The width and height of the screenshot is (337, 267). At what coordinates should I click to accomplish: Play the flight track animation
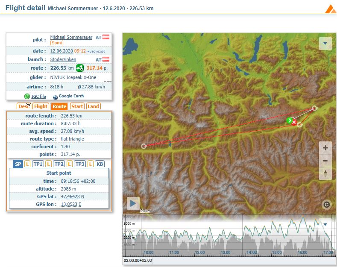point(133,203)
